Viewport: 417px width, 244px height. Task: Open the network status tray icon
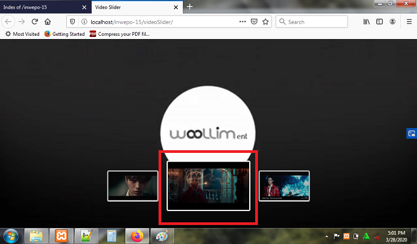click(376, 236)
